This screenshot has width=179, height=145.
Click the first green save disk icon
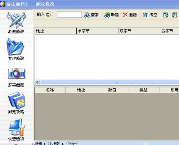point(165,15)
